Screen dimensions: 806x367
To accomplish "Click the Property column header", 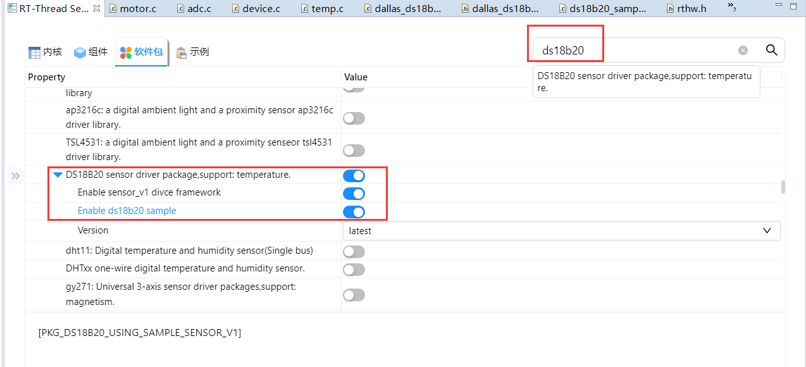I will pyautogui.click(x=46, y=77).
